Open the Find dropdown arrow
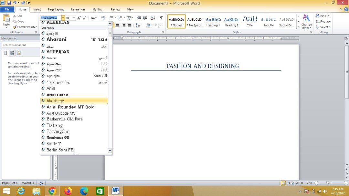The image size is (349, 196). click(x=328, y=16)
